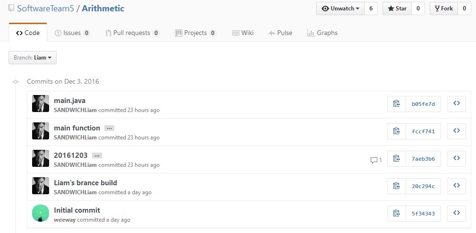Open commit hash 20c294c
Image resolution: width=476 pixels, height=233 pixels.
423,186
